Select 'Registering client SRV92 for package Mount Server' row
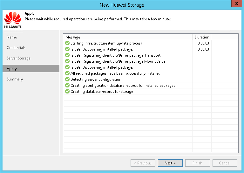The height and width of the screenshot is (173, 244). tap(151, 61)
